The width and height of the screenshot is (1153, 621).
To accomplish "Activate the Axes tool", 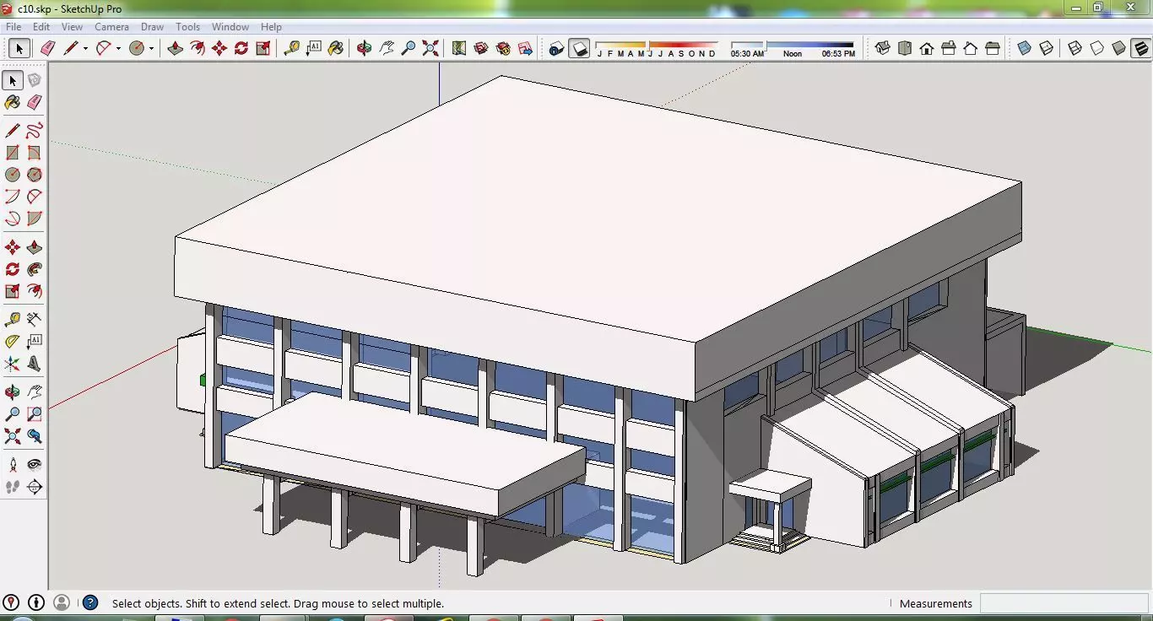I will pos(13,364).
